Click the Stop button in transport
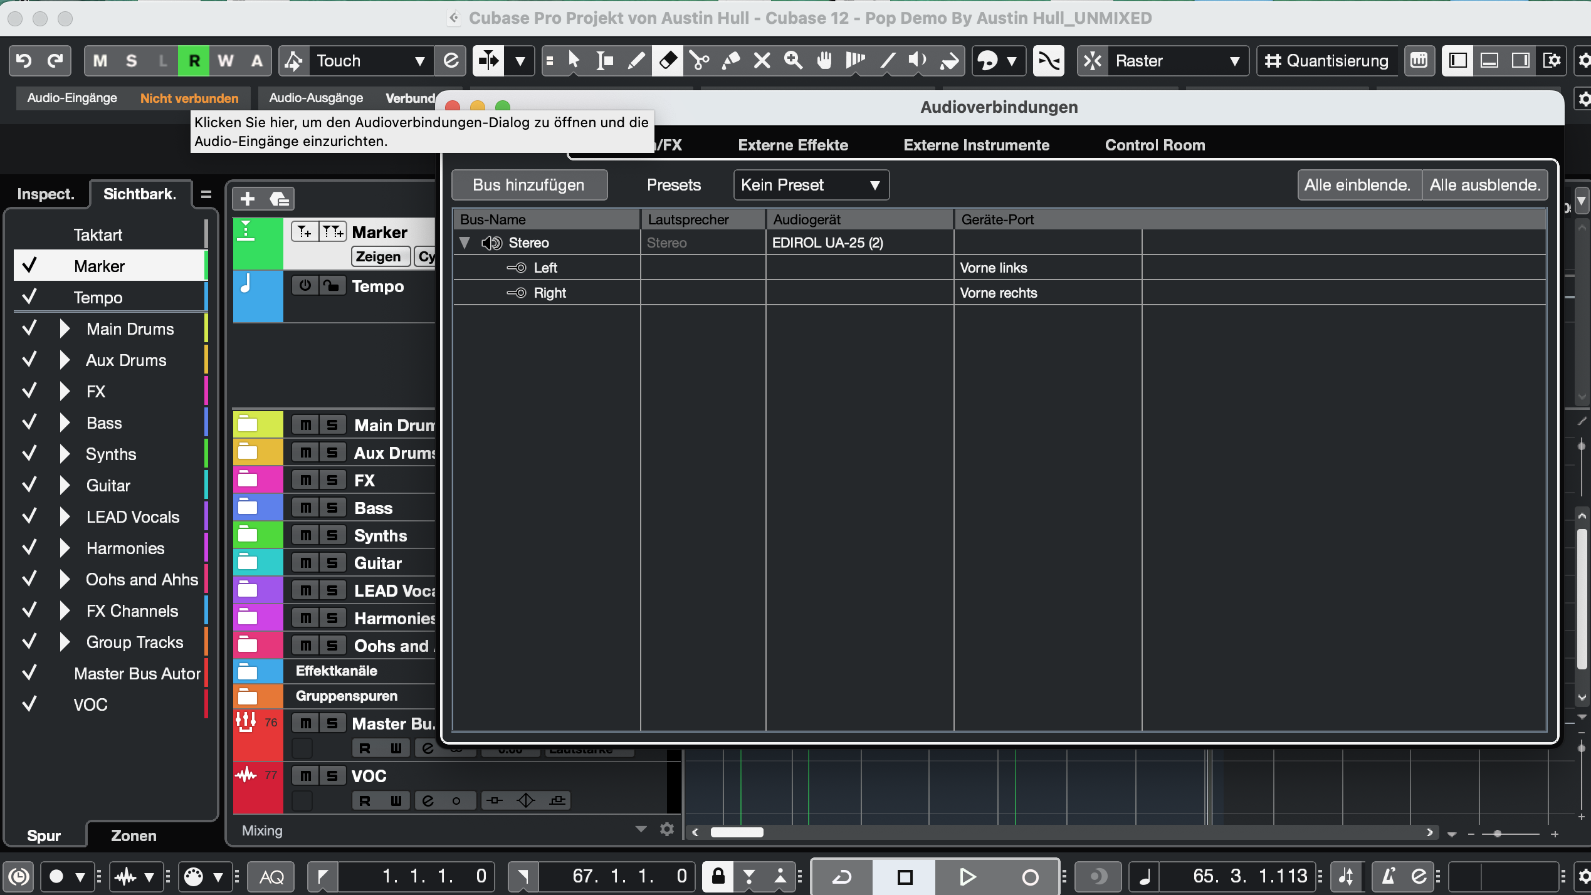The image size is (1591, 895). [x=905, y=876]
